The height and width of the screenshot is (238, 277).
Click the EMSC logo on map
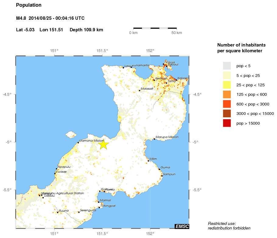pyautogui.click(x=182, y=226)
